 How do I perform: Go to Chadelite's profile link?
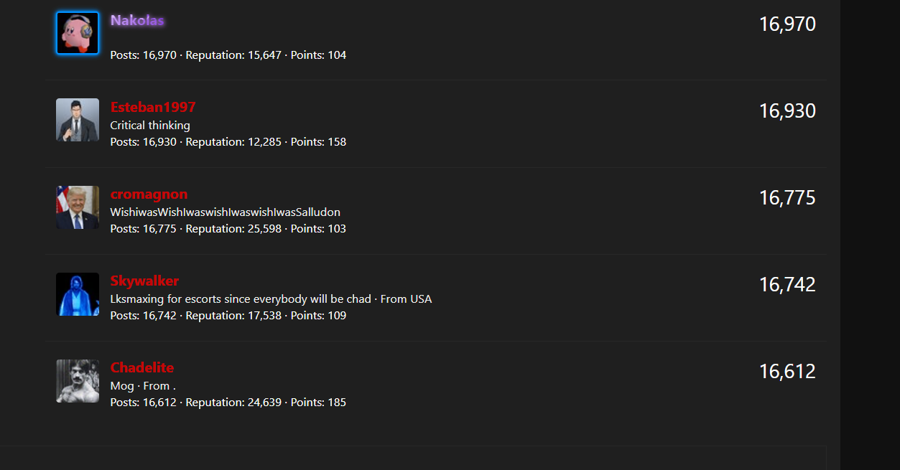[142, 367]
